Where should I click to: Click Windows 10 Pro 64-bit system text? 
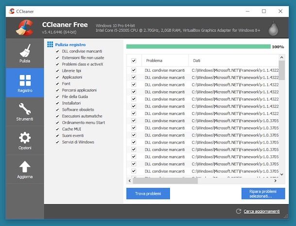[115, 26]
